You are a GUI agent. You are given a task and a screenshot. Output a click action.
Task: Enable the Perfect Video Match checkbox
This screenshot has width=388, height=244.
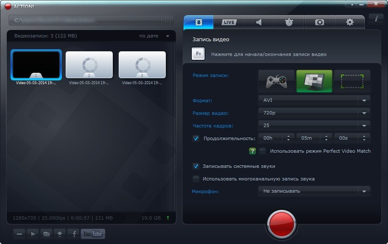click(x=262, y=151)
